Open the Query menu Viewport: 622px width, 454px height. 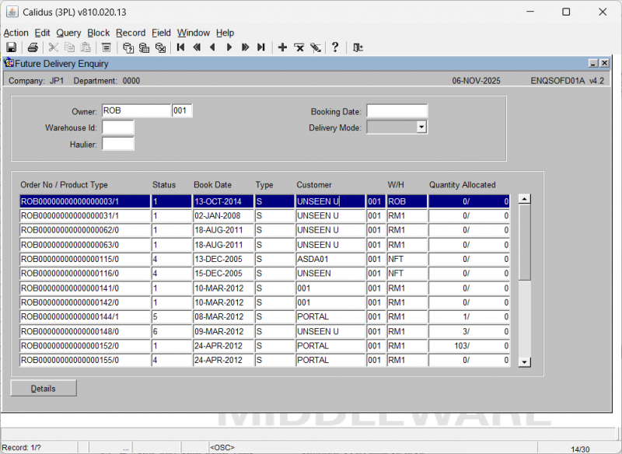[68, 33]
